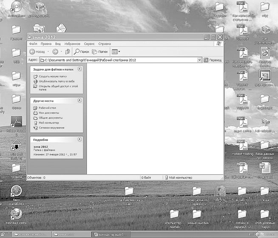Click Переход go button
The height and width of the screenshot is (238, 278).
tap(213, 60)
